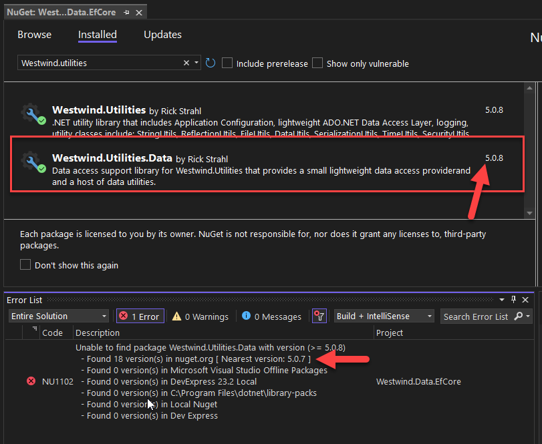Select the Westwind.Utilities package icon
This screenshot has width=542, height=444.
click(33, 114)
